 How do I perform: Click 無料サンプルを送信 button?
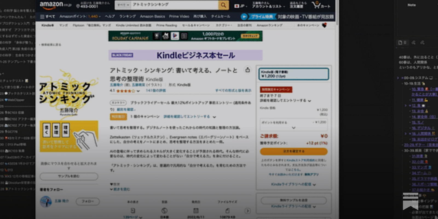point(293,200)
